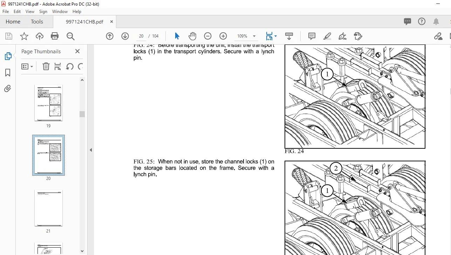Print the document
Viewport: 451px width, 255px height.
tap(55, 36)
